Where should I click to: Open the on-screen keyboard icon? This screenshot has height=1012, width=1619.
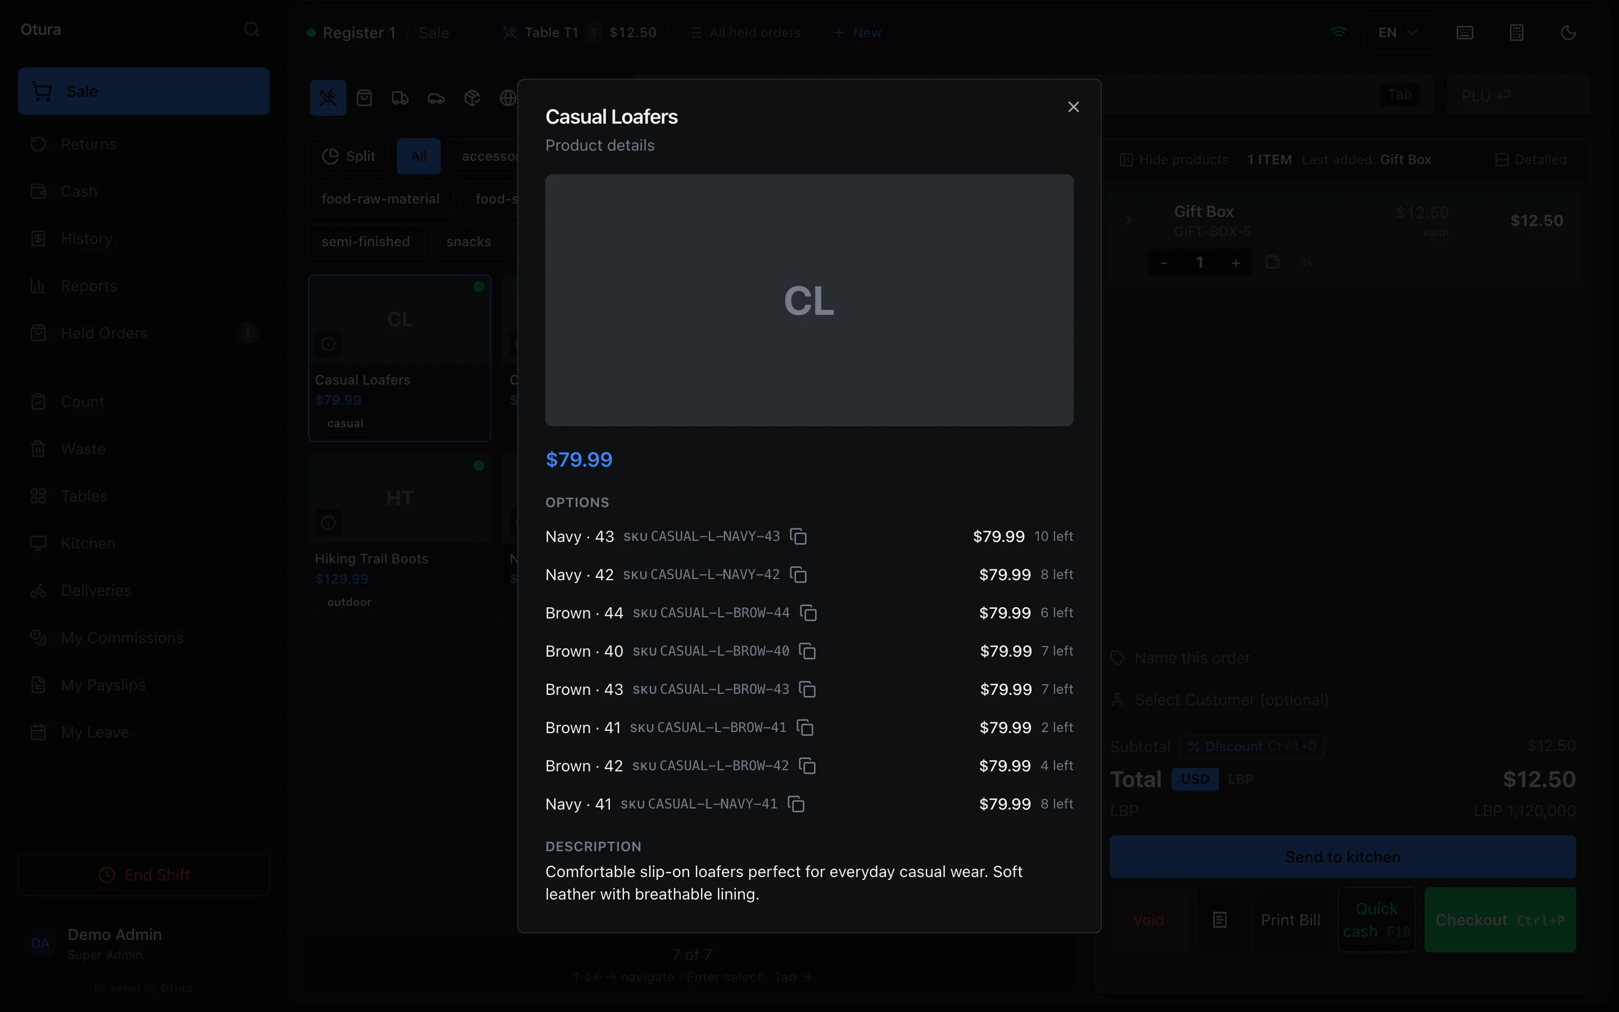click(x=1464, y=33)
